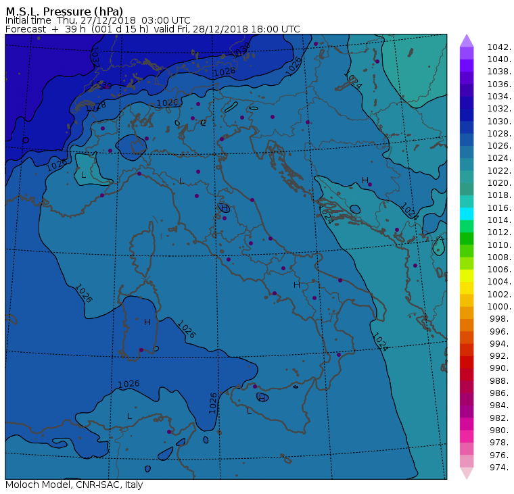Click the 1024. legend value
This screenshot has height=494, width=514.
pyautogui.click(x=499, y=158)
